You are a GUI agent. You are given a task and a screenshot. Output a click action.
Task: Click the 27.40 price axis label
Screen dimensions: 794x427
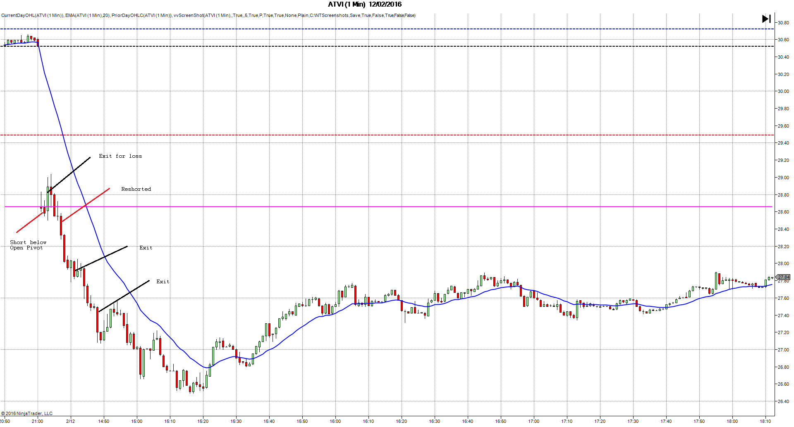pos(783,316)
